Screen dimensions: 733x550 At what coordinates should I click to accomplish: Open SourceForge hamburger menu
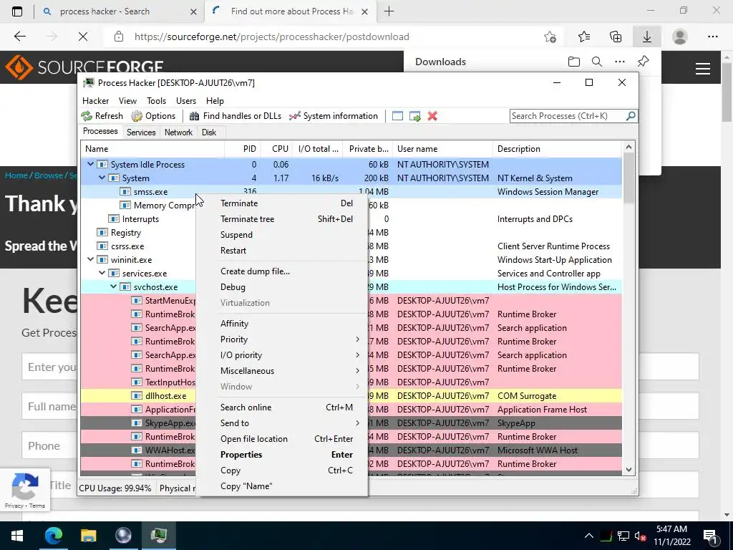pos(703,69)
